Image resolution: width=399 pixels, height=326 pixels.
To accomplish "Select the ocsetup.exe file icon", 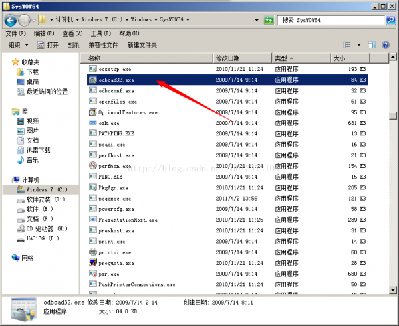I will tap(93, 69).
